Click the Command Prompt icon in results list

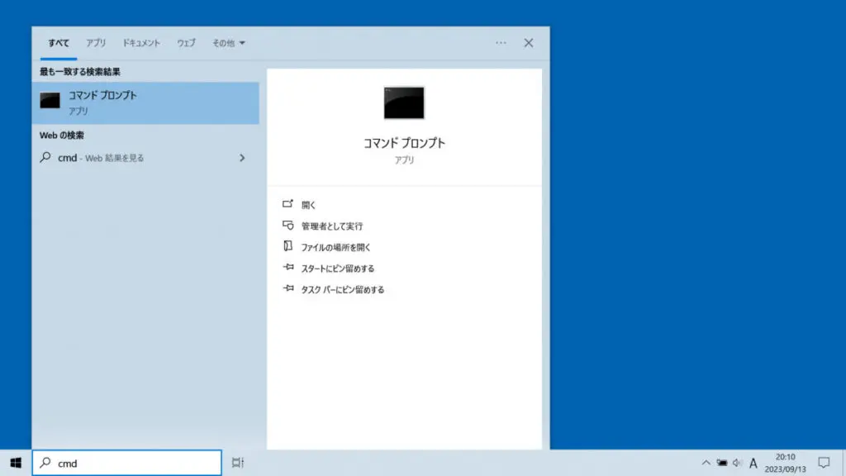50,100
